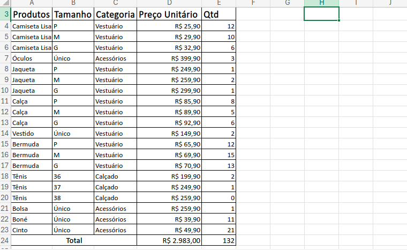This screenshot has height=250, width=407.
Task: Click the 'Produtos' header cell
Action: pyautogui.click(x=32, y=14)
